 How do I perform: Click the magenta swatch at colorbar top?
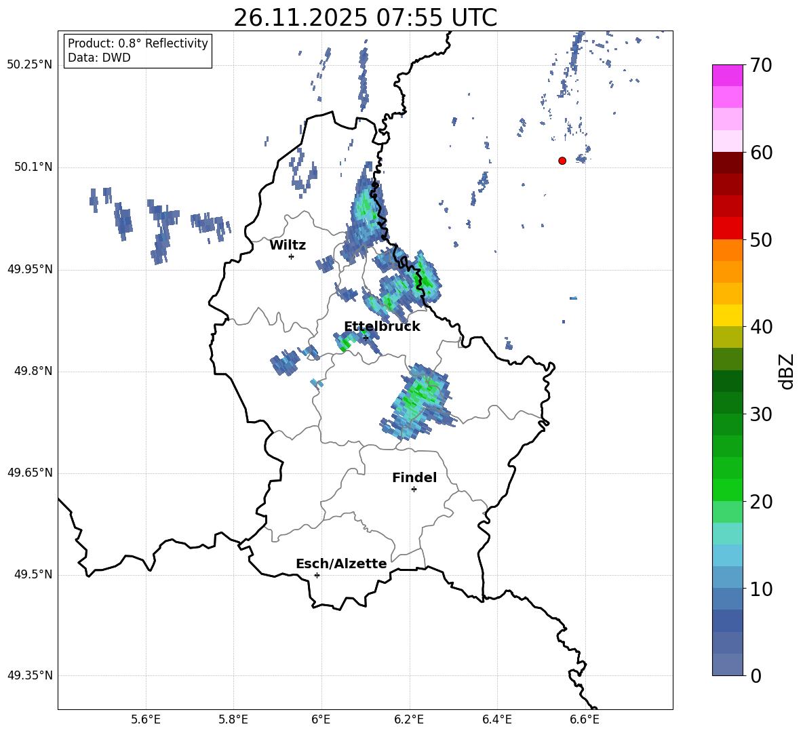click(x=728, y=75)
